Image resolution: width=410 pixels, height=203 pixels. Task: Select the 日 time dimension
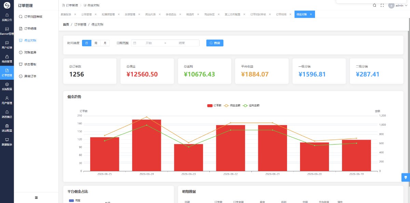(87, 43)
